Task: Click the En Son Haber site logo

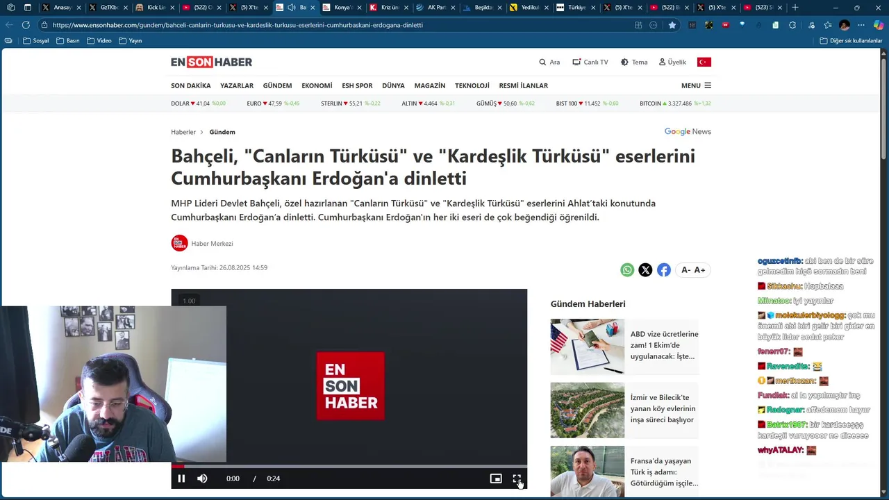Action: [x=212, y=62]
